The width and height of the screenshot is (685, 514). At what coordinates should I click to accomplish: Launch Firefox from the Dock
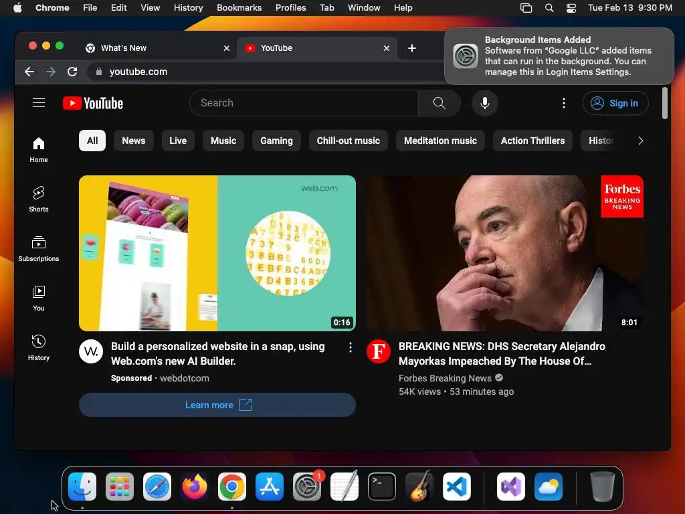pos(195,487)
